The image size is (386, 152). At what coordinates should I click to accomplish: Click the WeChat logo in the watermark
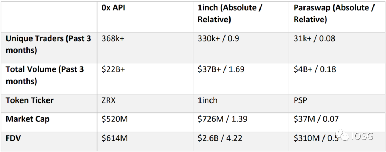coord(343,136)
